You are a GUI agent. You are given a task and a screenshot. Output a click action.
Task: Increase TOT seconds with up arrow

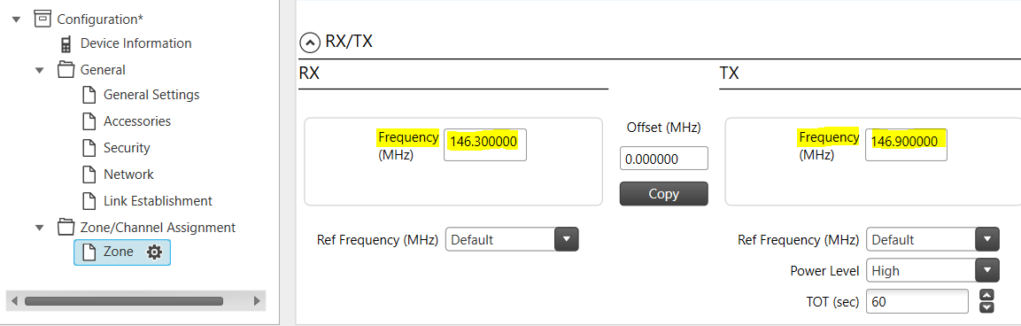pyautogui.click(x=987, y=295)
